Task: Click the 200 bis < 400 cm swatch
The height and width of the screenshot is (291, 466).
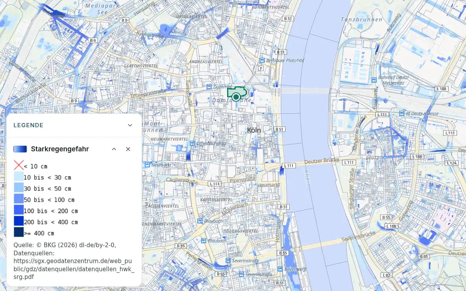Action: pyautogui.click(x=19, y=222)
